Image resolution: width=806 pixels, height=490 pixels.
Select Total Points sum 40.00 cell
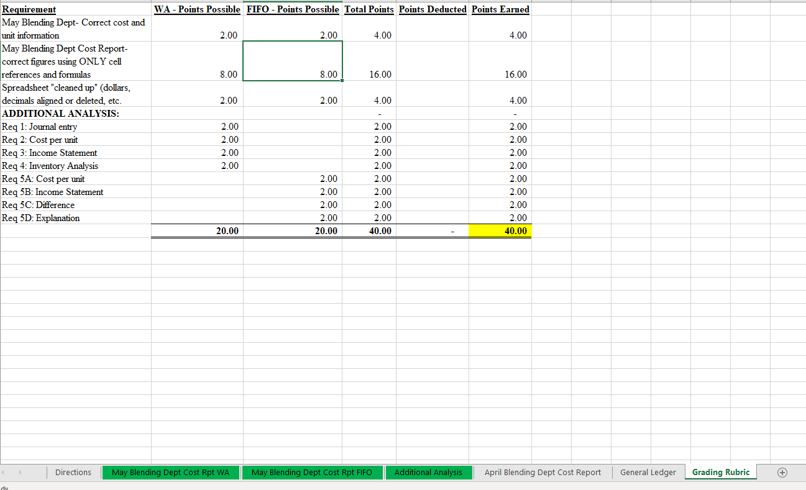click(369, 231)
